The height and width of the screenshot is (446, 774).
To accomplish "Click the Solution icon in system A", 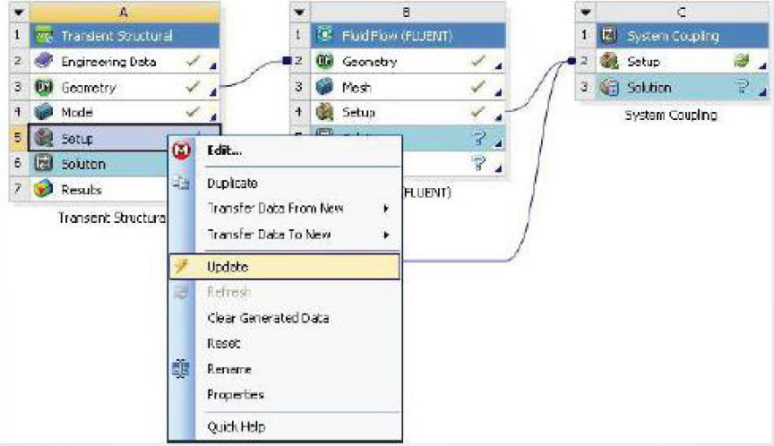I will pos(43,163).
